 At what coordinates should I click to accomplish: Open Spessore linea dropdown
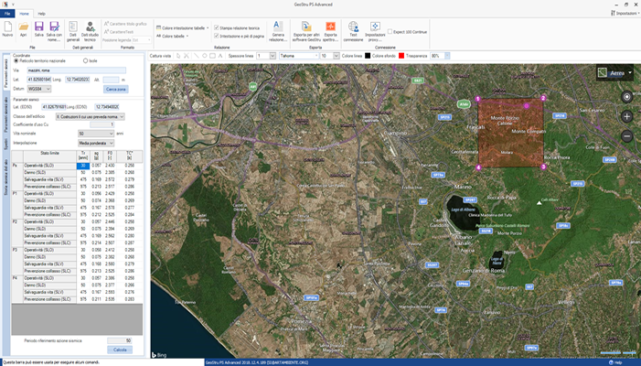pos(272,56)
